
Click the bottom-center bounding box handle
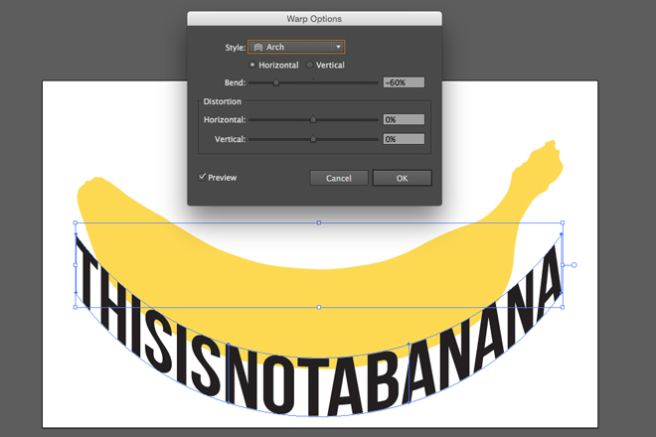point(319,307)
